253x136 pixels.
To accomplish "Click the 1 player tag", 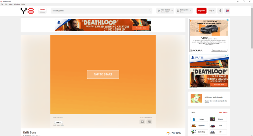I will tap(199, 119).
